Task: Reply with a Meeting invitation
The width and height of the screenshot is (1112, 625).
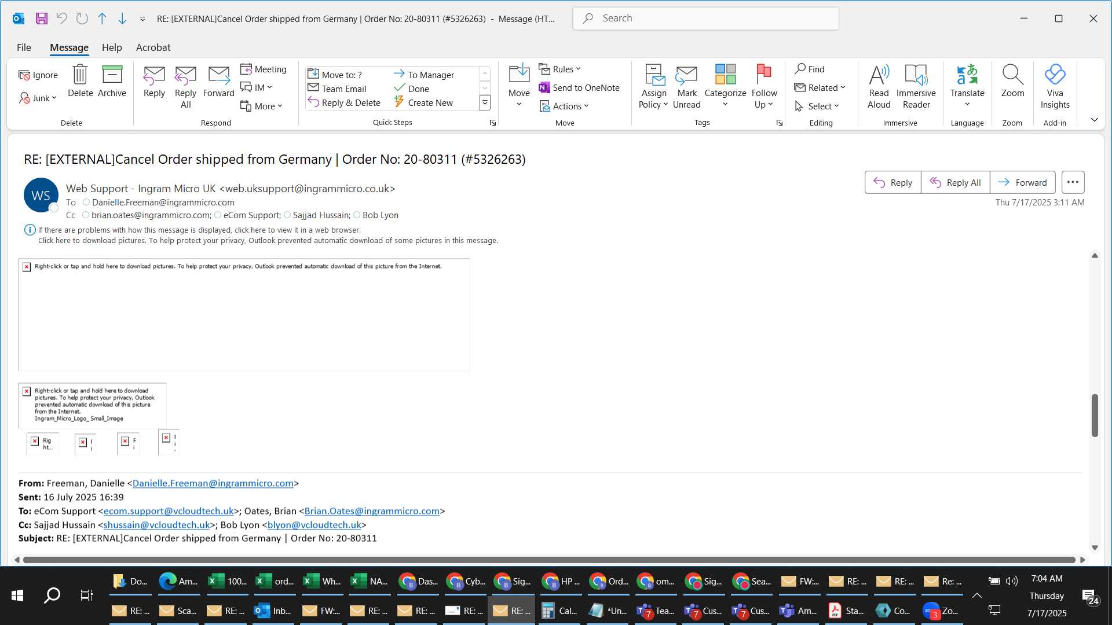Action: 264,69
